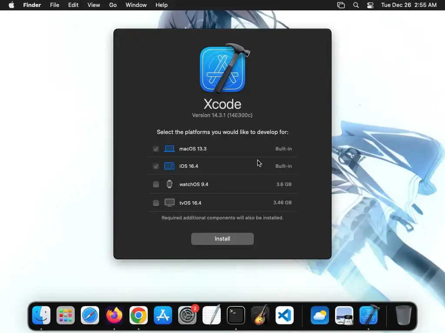Click the '3.6 GB' size value
Image resolution: width=445 pixels, height=333 pixels.
[x=284, y=184]
